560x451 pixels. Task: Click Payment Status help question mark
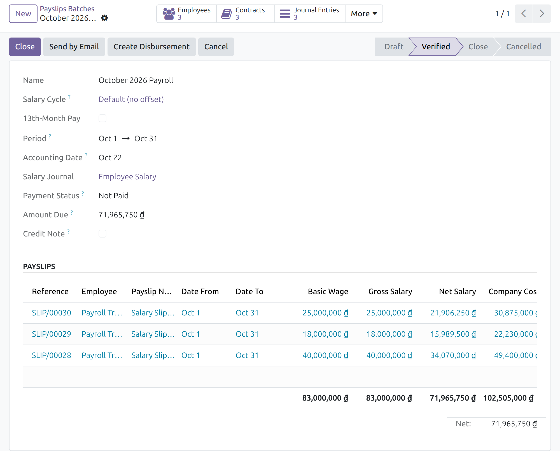click(x=83, y=193)
